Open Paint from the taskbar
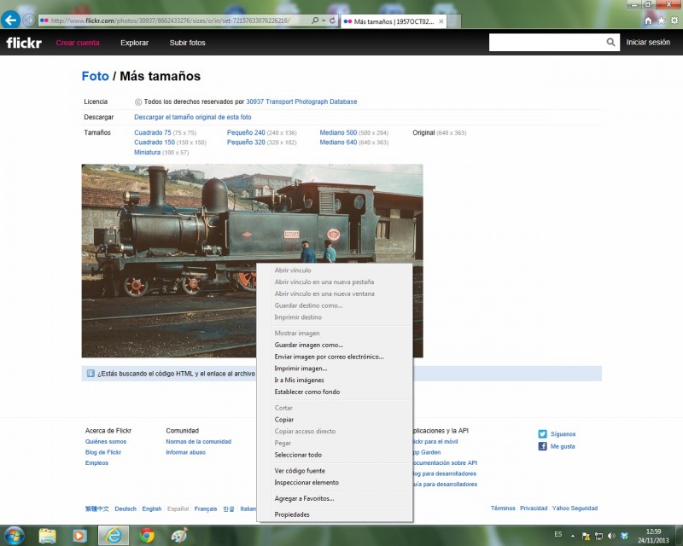Image resolution: width=683 pixels, height=546 pixels. click(179, 535)
